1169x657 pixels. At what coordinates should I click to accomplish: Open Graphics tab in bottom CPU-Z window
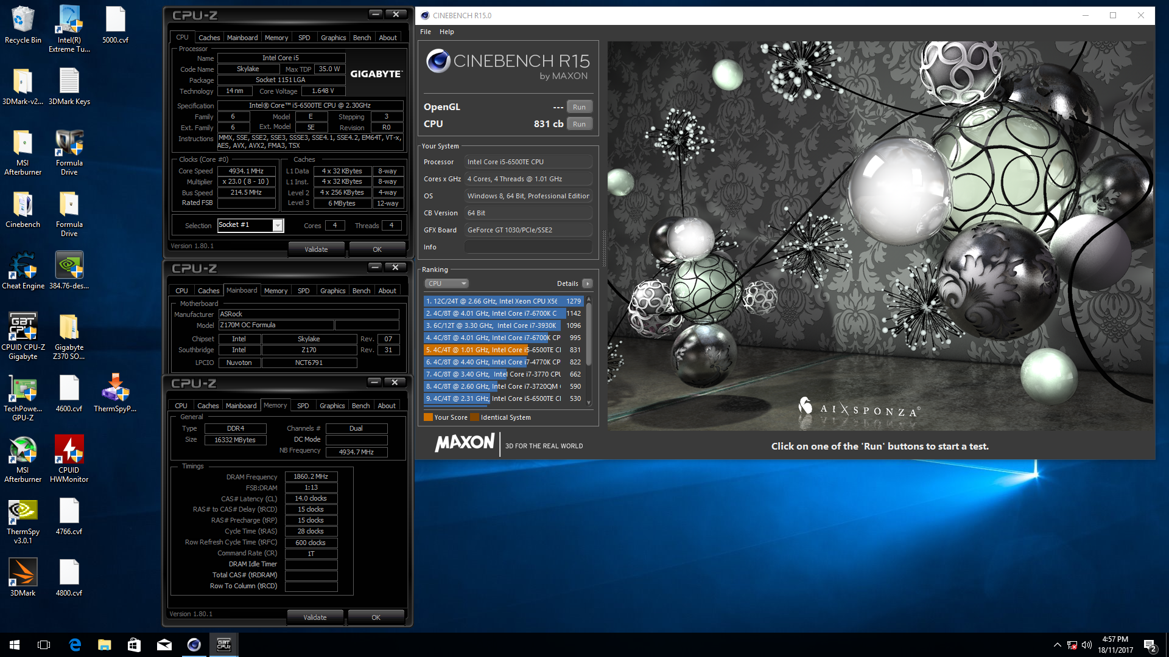[332, 406]
